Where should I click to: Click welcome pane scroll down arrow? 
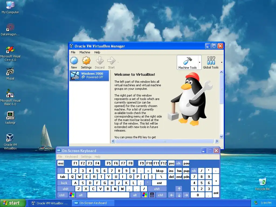[222, 136]
